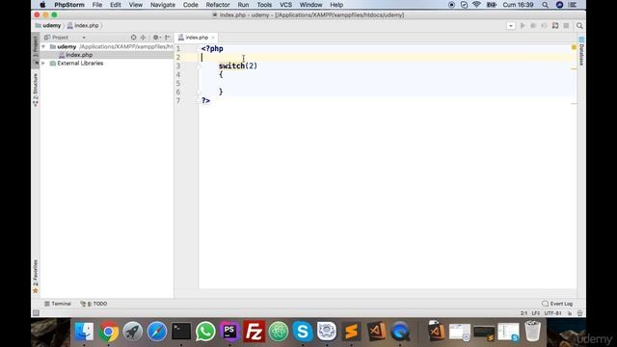Open the Tools menu
The width and height of the screenshot is (617, 347).
click(x=264, y=5)
